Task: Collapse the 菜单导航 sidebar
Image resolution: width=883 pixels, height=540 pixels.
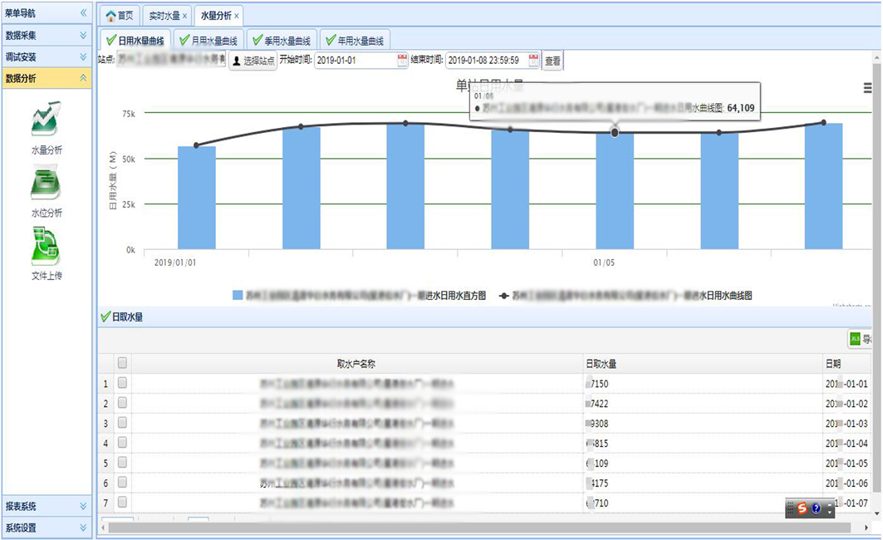Action: (x=83, y=12)
